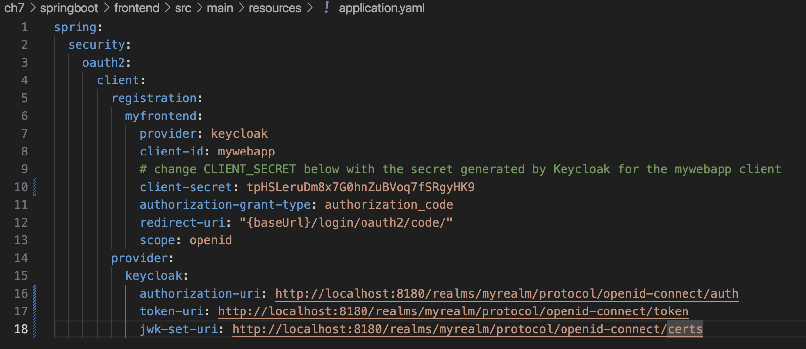Screen dimensions: 806x349
Task: Click the YAML file icon before application.yaml
Action: coord(326,8)
